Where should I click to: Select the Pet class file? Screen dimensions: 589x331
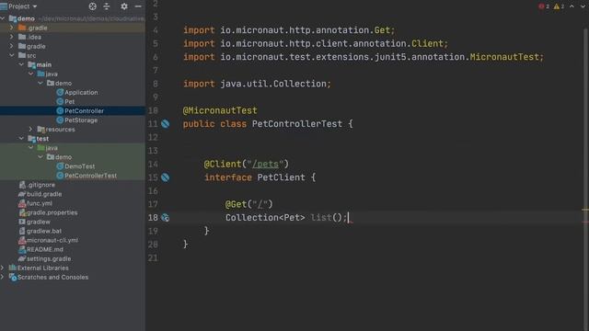point(65,102)
